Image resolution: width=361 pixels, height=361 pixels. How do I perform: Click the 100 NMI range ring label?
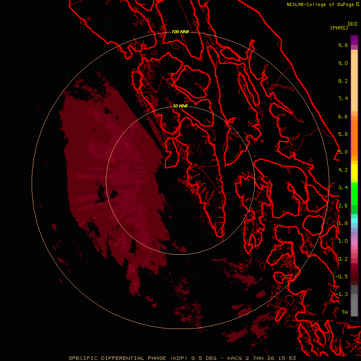coord(180,32)
